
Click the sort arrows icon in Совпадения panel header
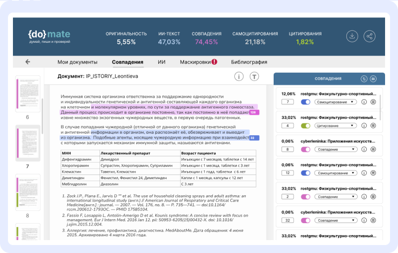point(364,79)
